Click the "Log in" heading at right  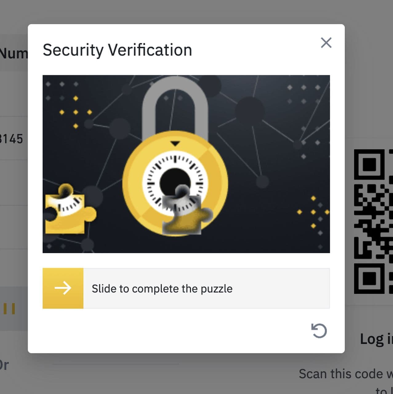[x=376, y=339]
